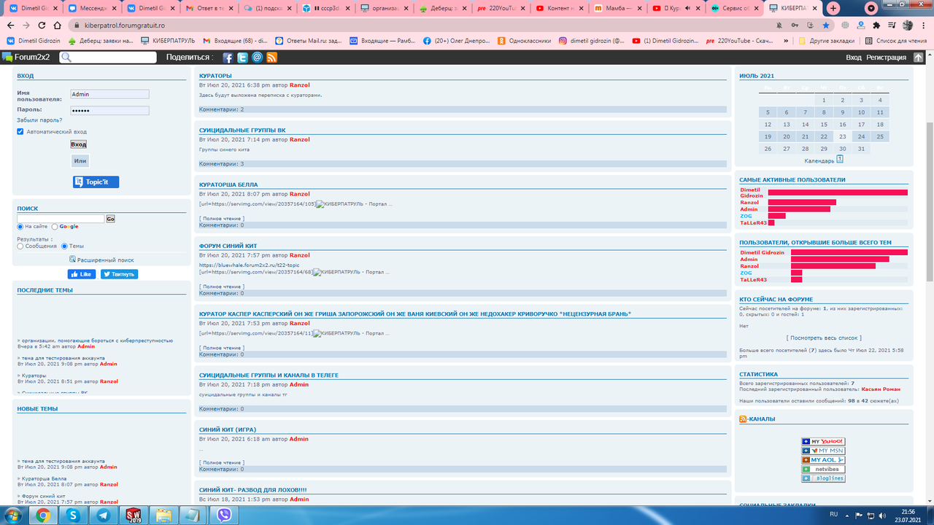The width and height of the screenshot is (934, 525).
Task: Open the advanced search magnifier icon
Action: click(x=73, y=259)
